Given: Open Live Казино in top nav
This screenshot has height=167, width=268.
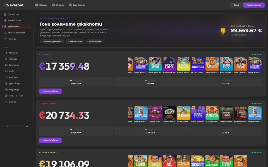Looking at the screenshot, I should (77, 5).
